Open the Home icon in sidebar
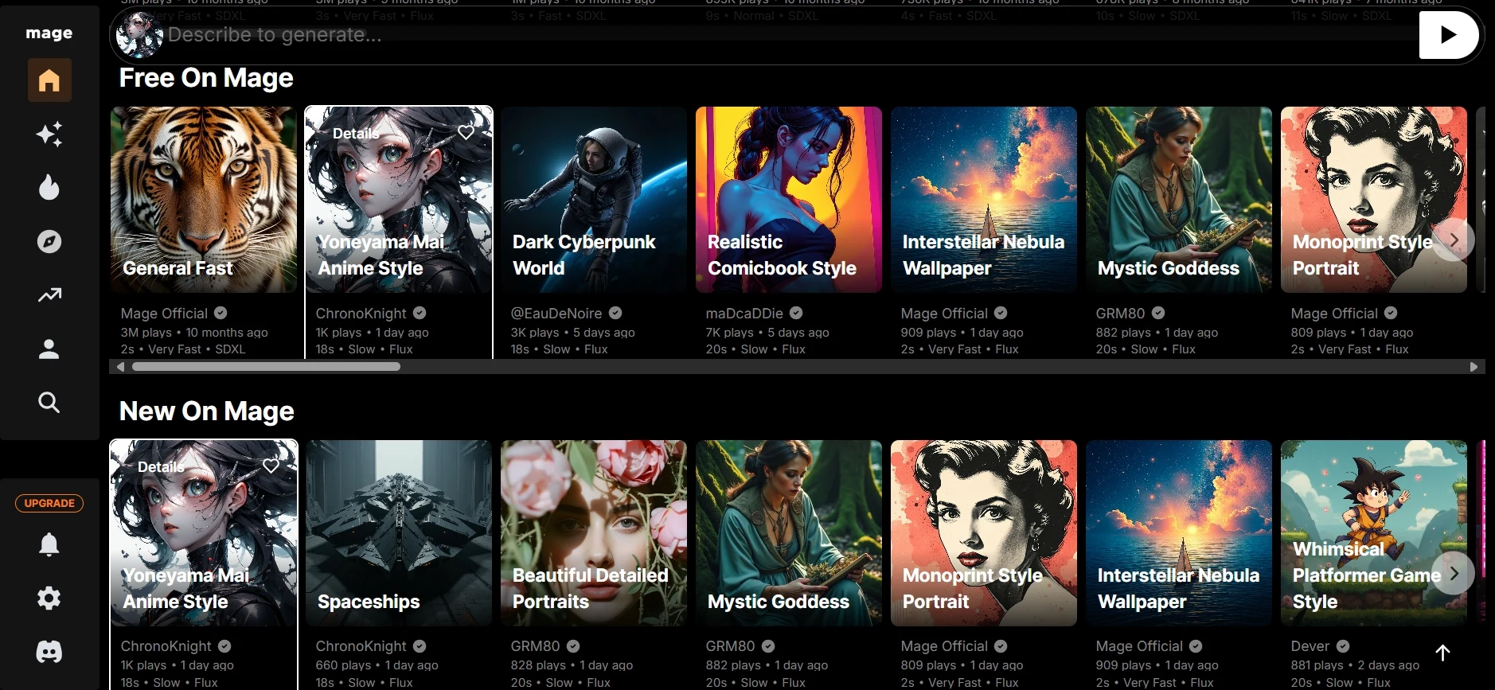Screen dimensions: 1495x690 49,80
